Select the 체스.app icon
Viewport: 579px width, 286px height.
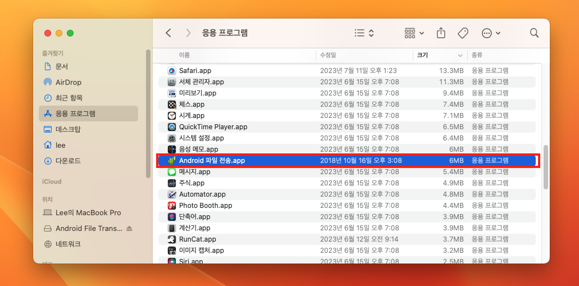[x=172, y=104]
